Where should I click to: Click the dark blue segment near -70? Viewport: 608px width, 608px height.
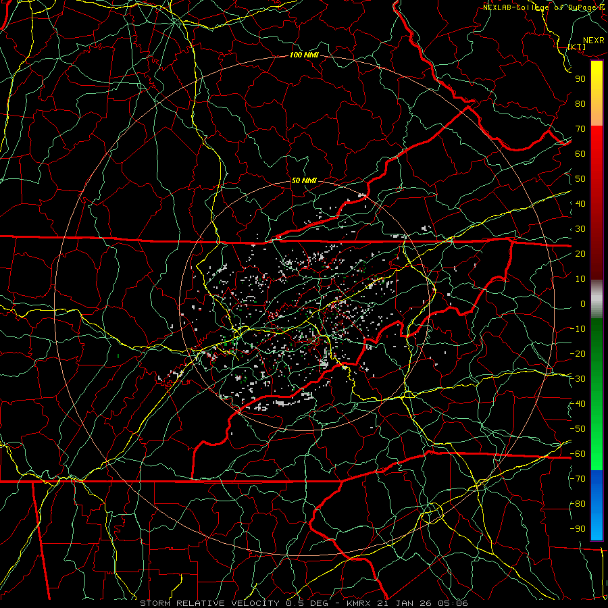click(597, 481)
